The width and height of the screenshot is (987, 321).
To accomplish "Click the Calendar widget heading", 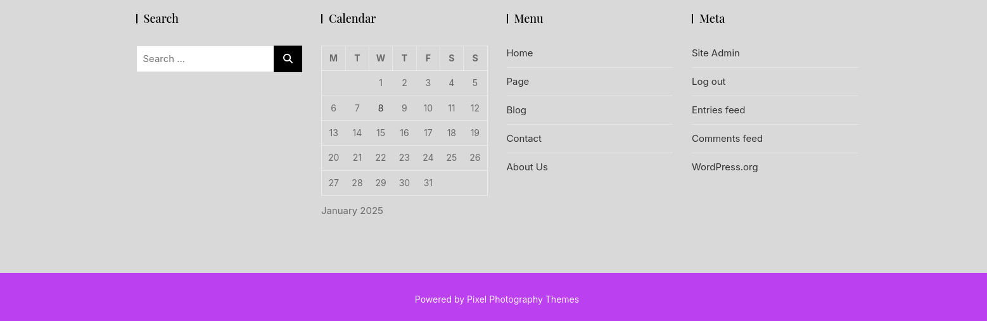I will click(x=352, y=18).
